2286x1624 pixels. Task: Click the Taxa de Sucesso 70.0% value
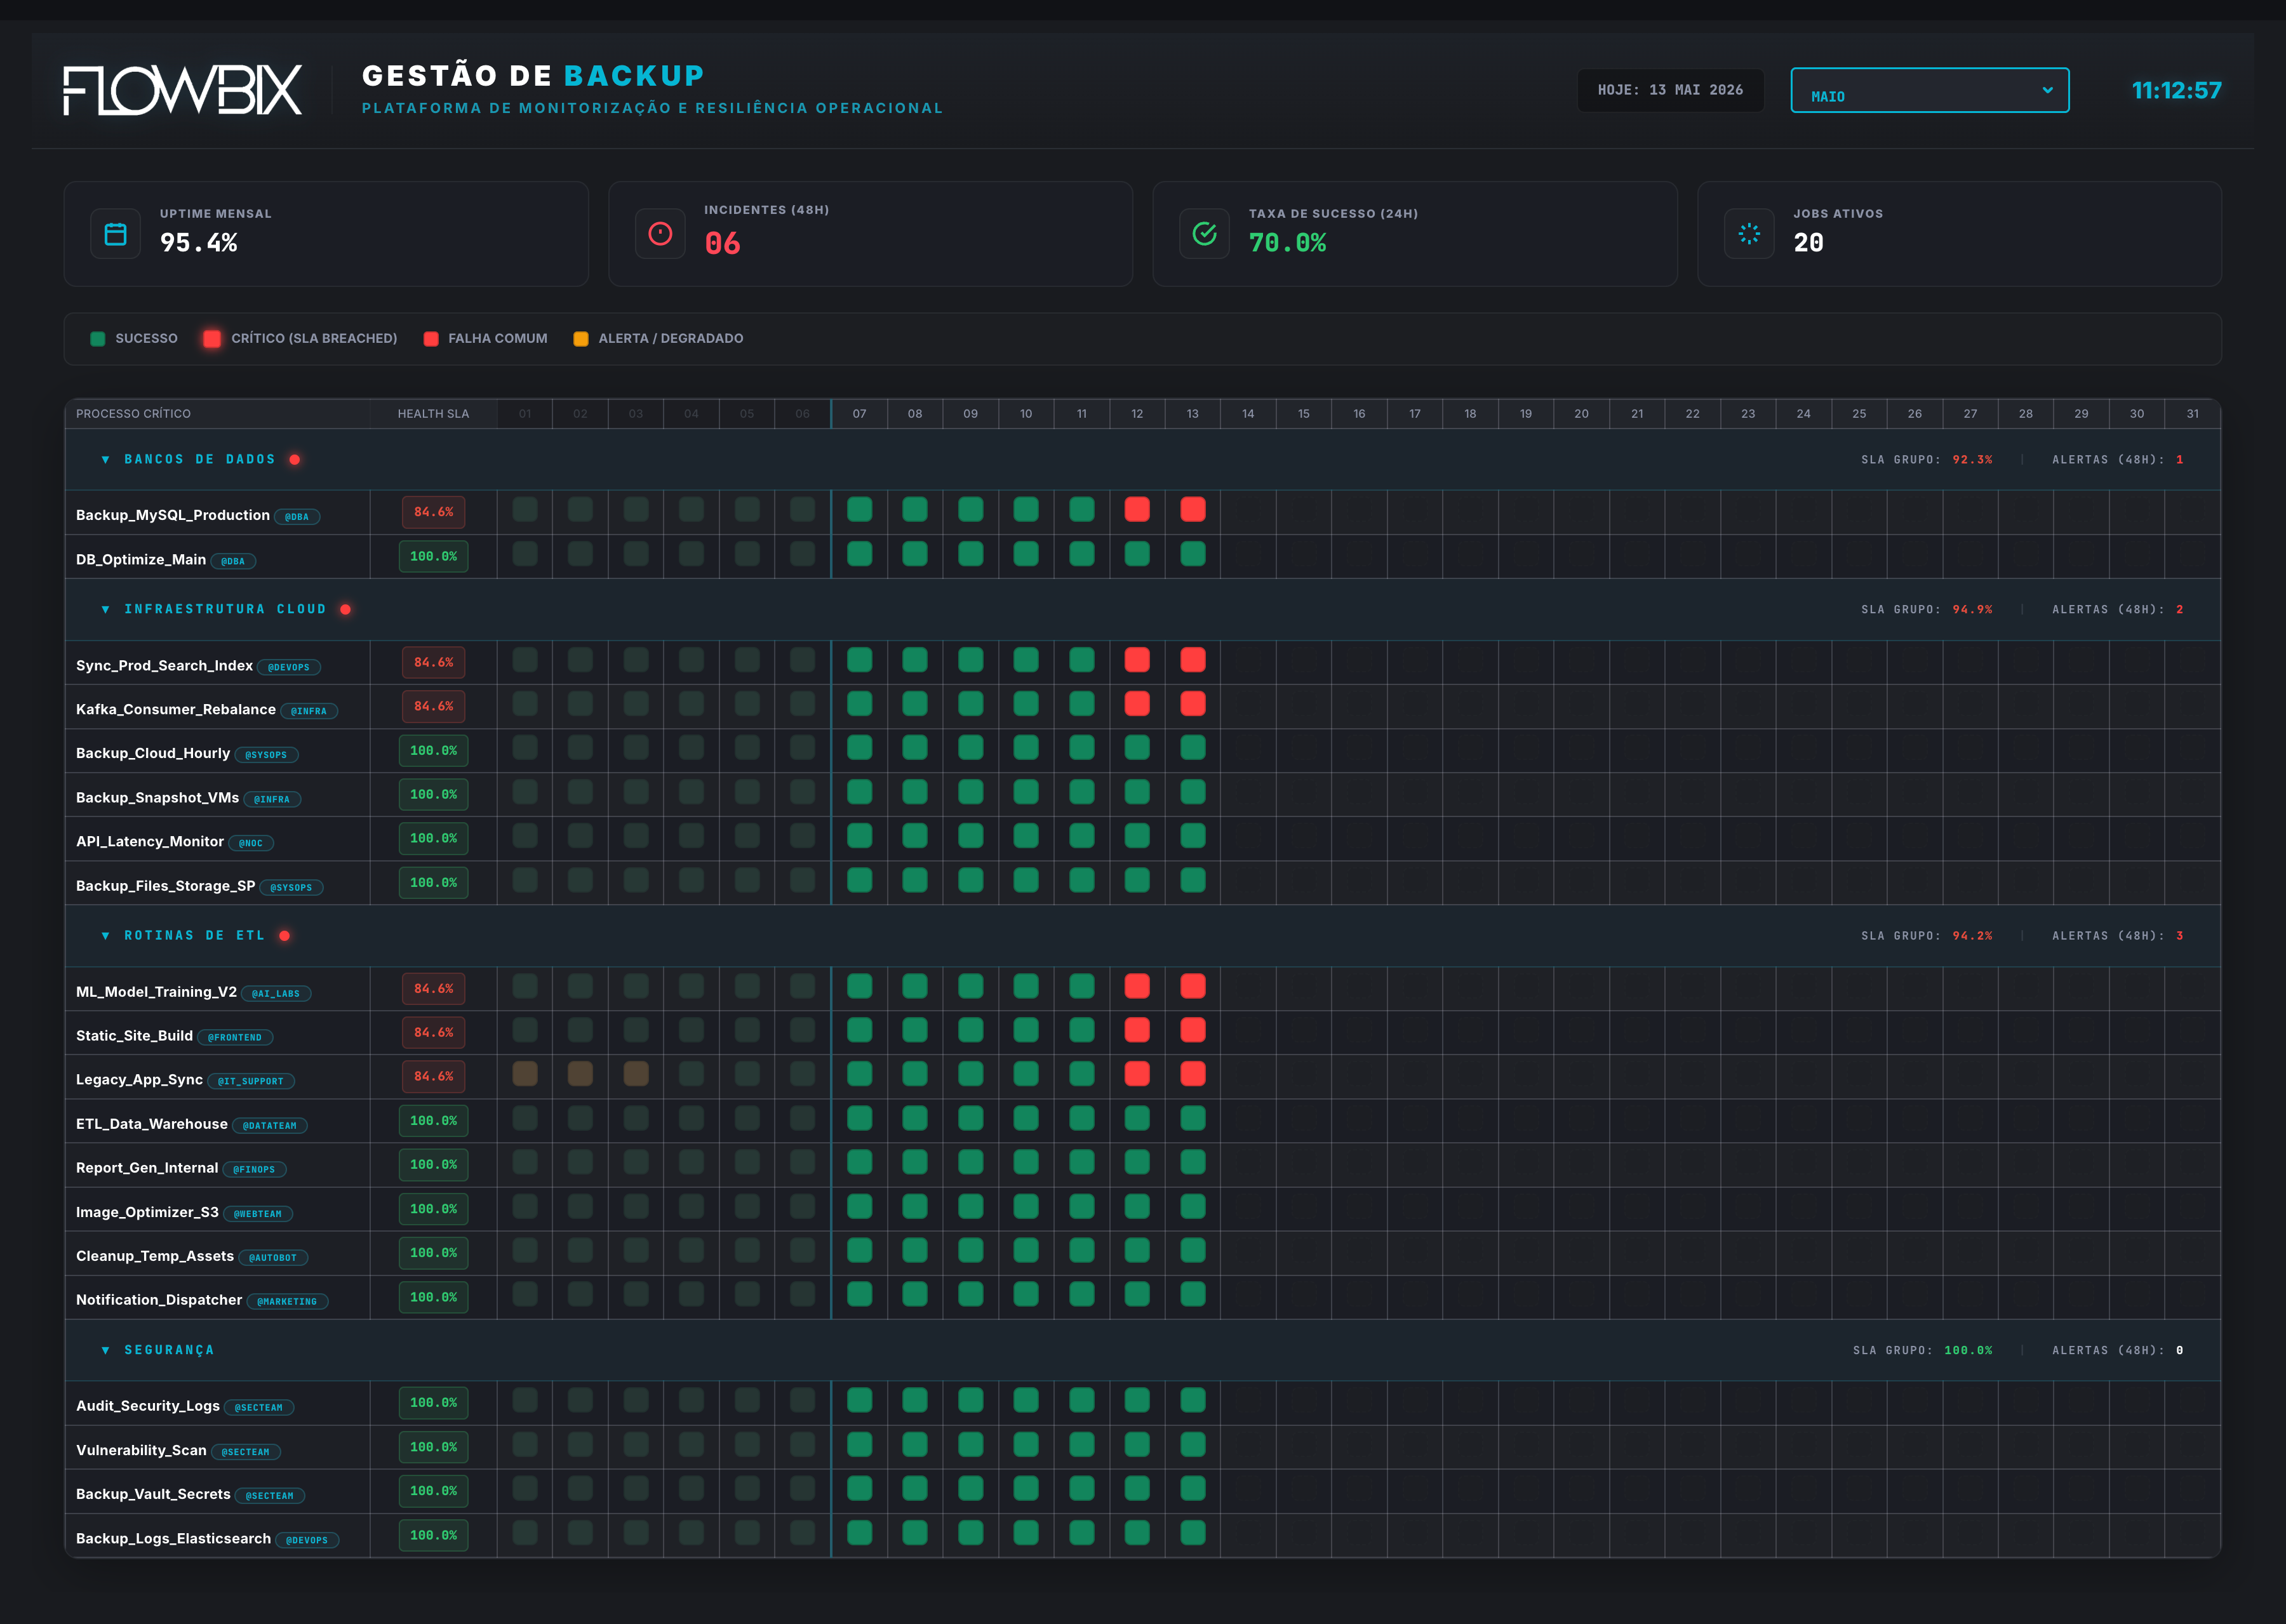tap(1287, 243)
